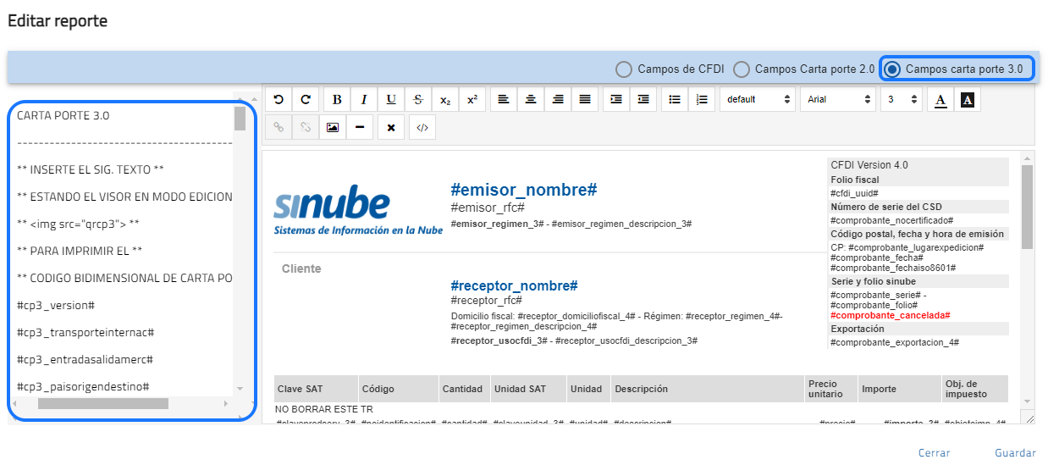
Task: Apply italic formatting
Action: tap(364, 99)
